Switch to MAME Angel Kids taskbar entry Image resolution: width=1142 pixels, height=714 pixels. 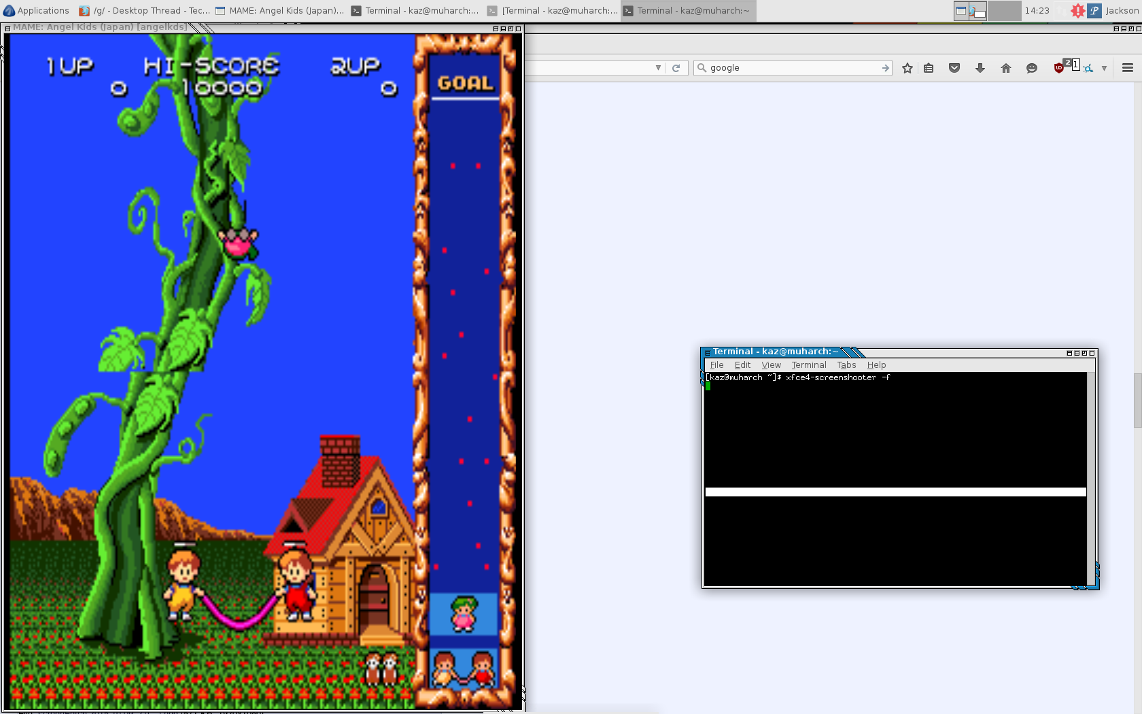[x=279, y=10]
